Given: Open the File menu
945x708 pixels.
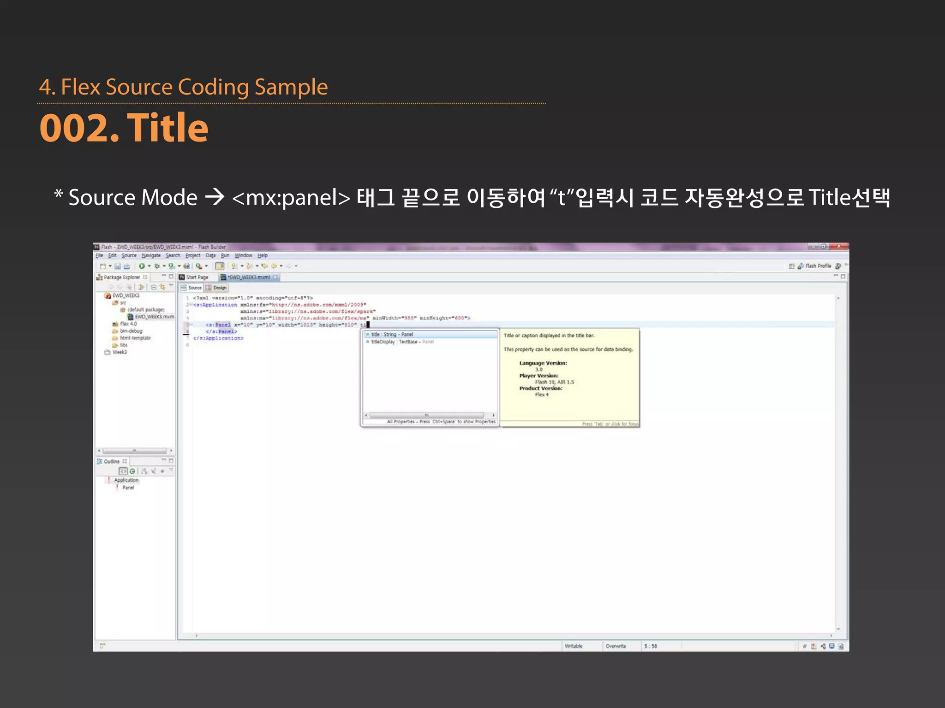Looking at the screenshot, I should (x=99, y=255).
